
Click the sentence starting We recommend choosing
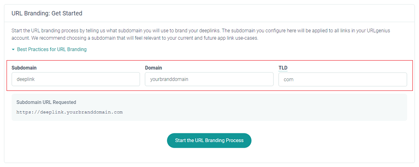tap(145, 38)
